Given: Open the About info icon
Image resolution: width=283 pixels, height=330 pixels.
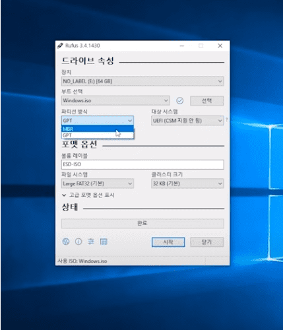Looking at the screenshot, I should pyautogui.click(x=79, y=242).
